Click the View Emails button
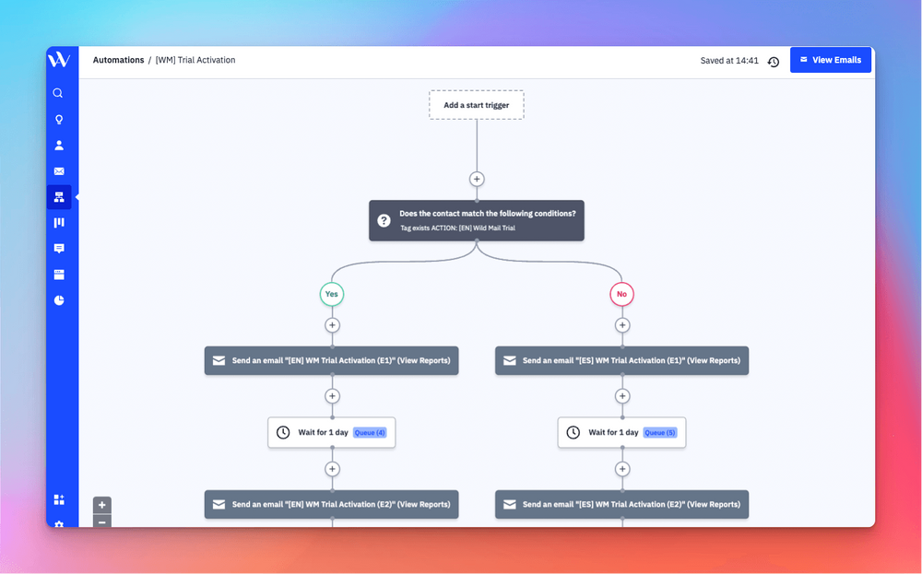 pyautogui.click(x=831, y=59)
